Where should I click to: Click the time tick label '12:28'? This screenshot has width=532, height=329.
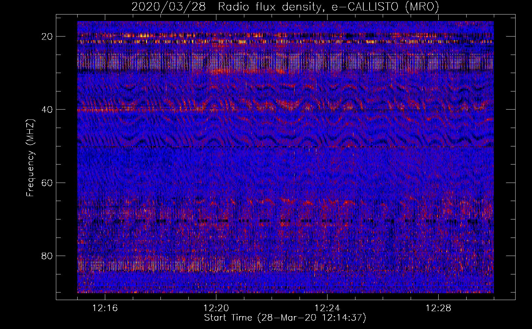pyautogui.click(x=438, y=308)
